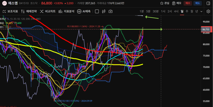Viewport: 213px width, 107px height.
Task: Open chart settings gear icon
Action: (208, 11)
